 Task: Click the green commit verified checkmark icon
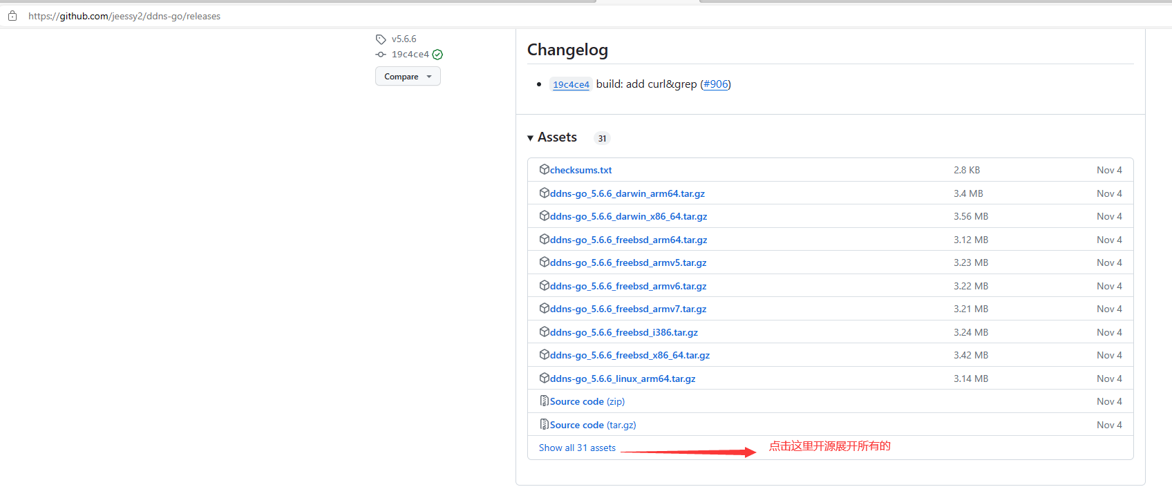pos(437,55)
